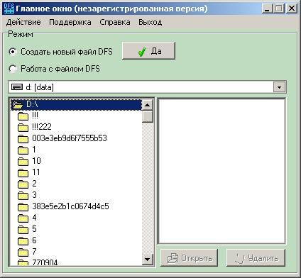Select the folder named '10'
The image size is (301, 278).
(36, 161)
